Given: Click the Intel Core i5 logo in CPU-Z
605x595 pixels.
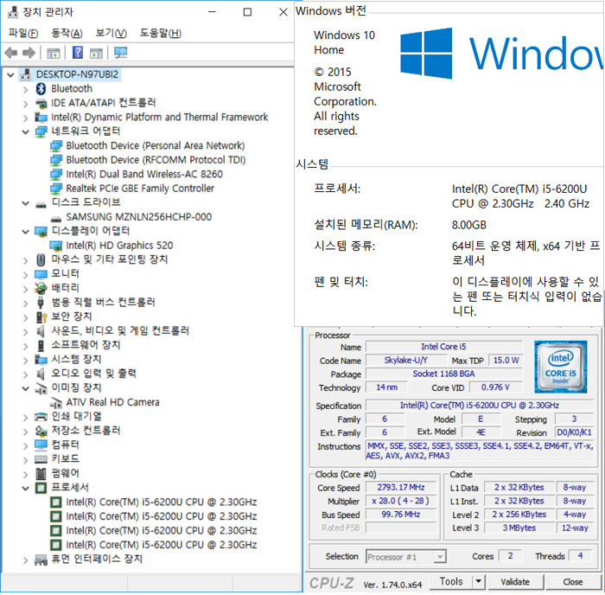Looking at the screenshot, I should (x=560, y=367).
